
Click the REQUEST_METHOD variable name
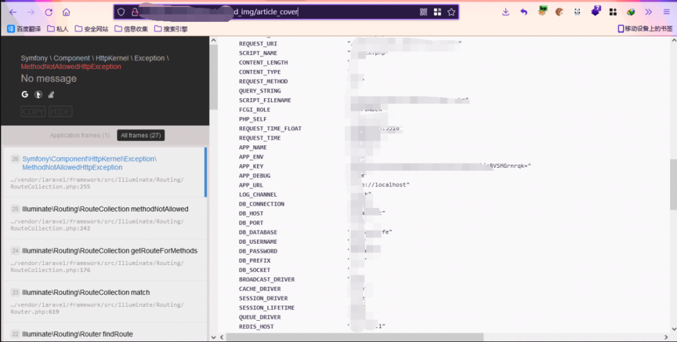click(263, 81)
